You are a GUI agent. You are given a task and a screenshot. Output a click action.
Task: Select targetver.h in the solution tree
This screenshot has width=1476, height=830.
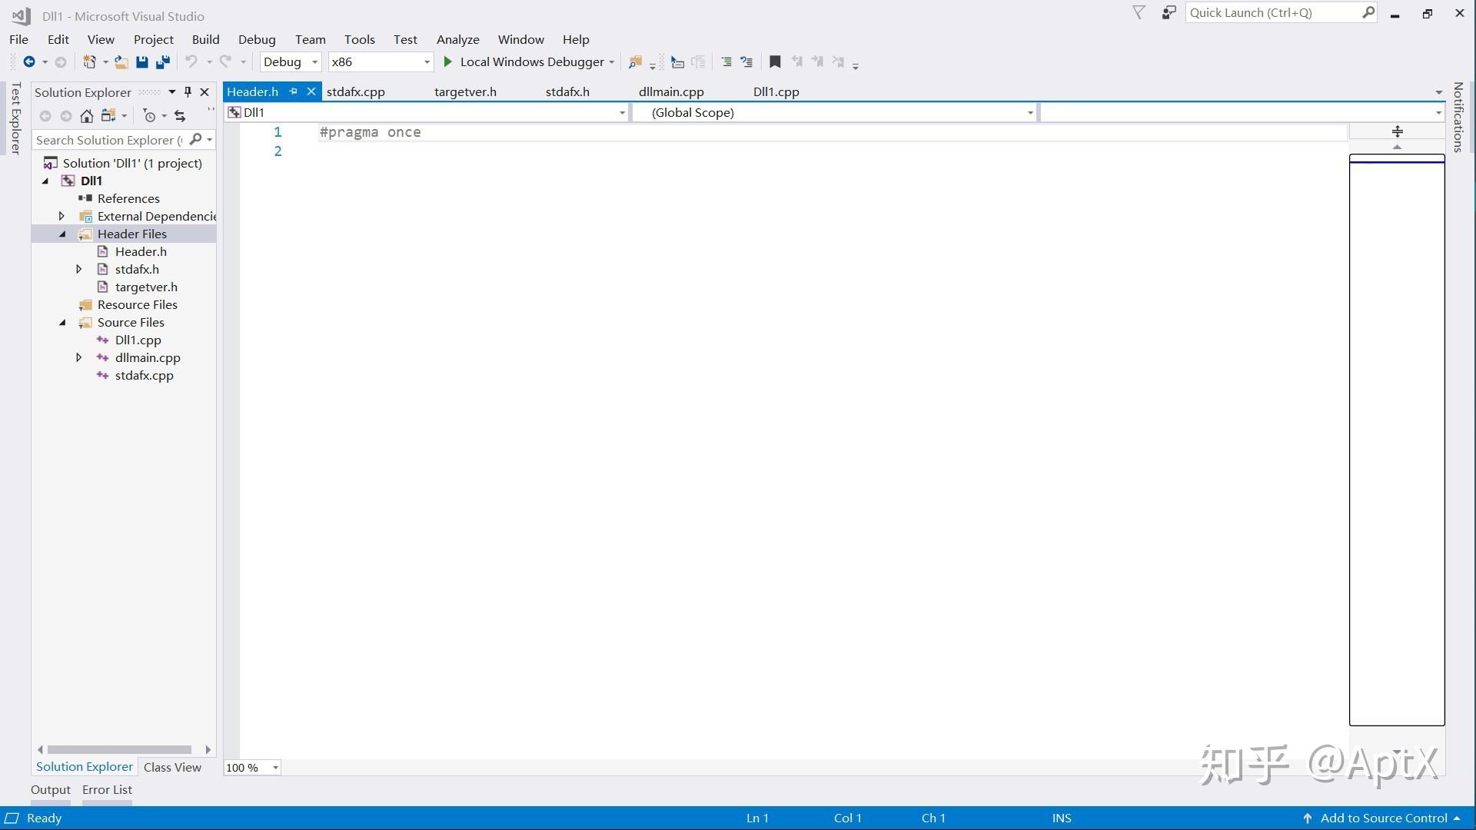(146, 287)
